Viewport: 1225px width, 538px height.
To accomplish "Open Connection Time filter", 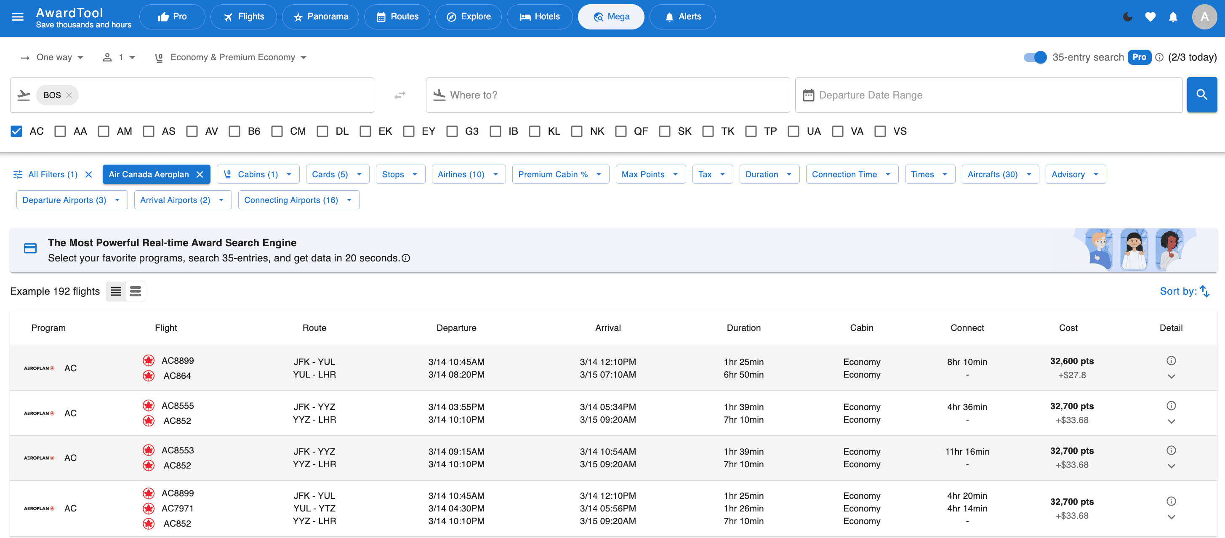I will (852, 175).
